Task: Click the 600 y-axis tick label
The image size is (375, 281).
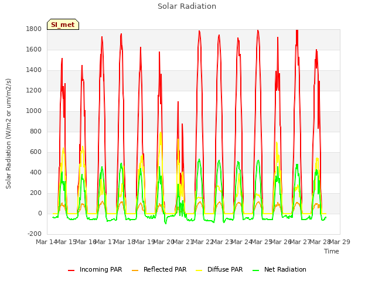Action: [36, 152]
